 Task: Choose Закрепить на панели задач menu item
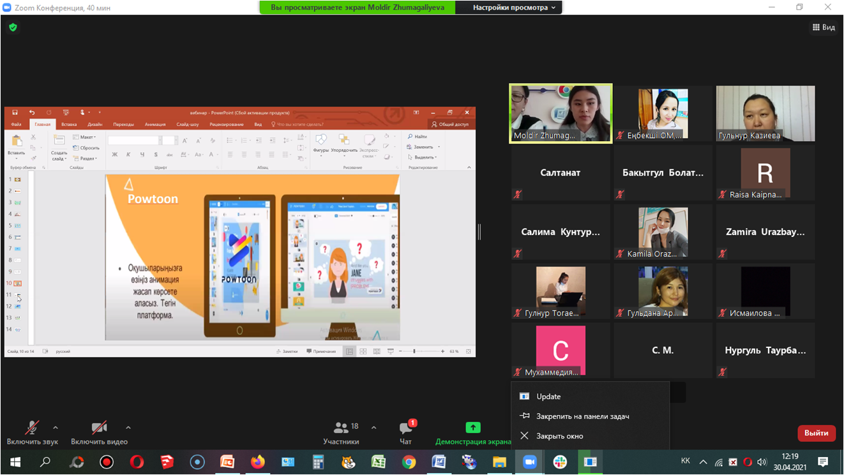point(582,416)
